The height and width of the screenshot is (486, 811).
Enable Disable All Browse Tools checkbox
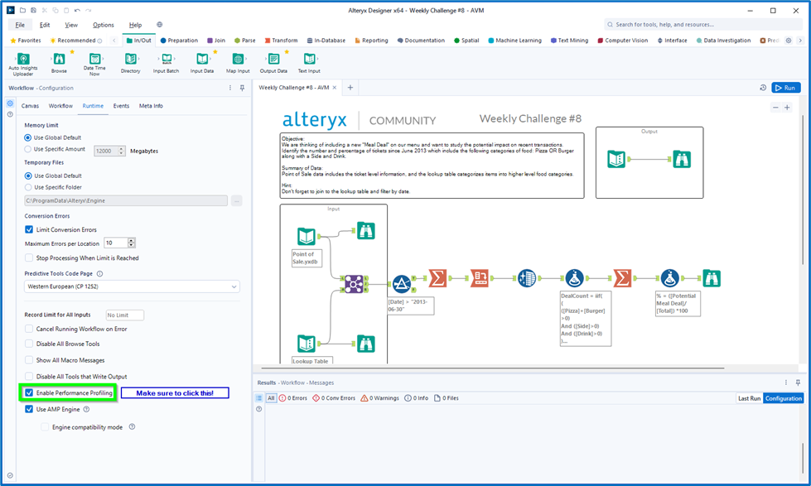[30, 344]
